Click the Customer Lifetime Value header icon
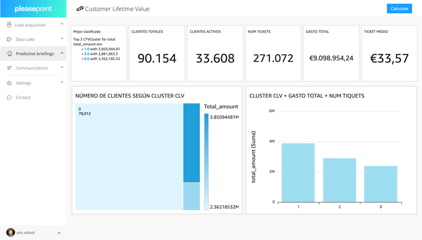The width and height of the screenshot is (422, 240). click(80, 9)
